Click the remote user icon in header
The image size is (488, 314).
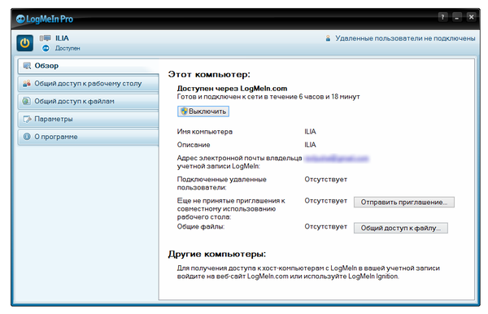coord(328,38)
